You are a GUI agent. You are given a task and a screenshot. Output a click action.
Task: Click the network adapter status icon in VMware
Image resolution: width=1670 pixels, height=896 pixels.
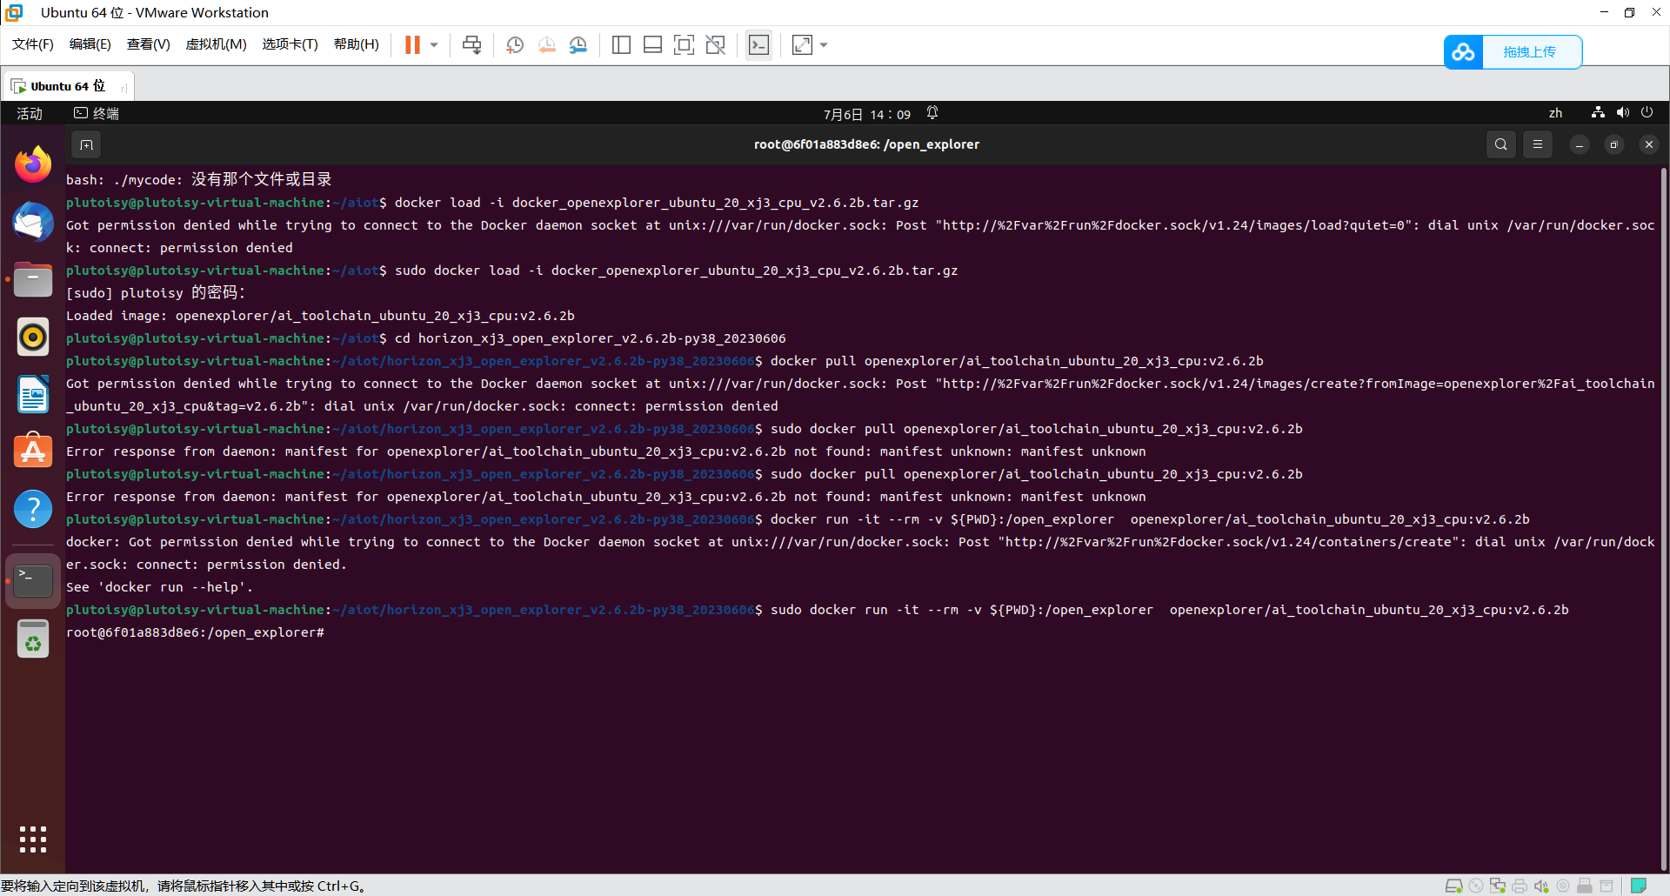pyautogui.click(x=1498, y=886)
